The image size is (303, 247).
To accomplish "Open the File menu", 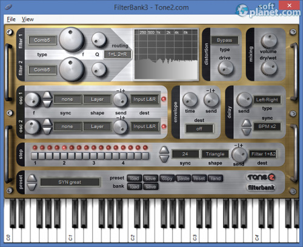I will (x=11, y=19).
